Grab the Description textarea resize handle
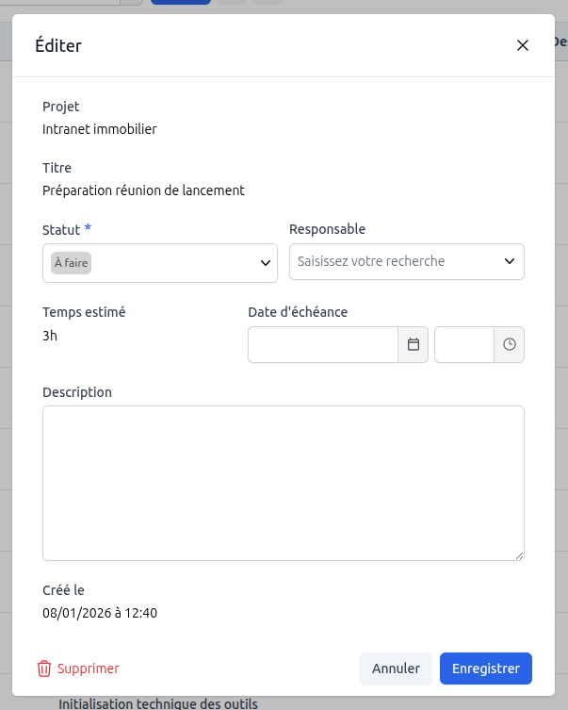Viewport: 568px width, 710px height. (519, 555)
